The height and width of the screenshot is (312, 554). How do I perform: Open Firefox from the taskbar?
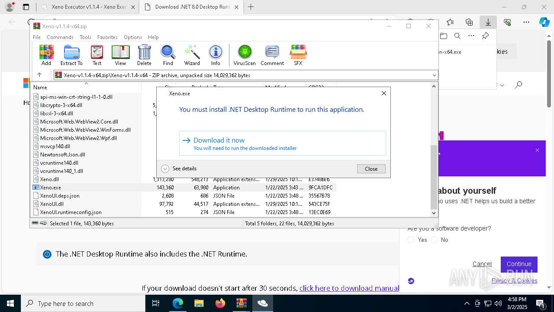click(x=220, y=303)
